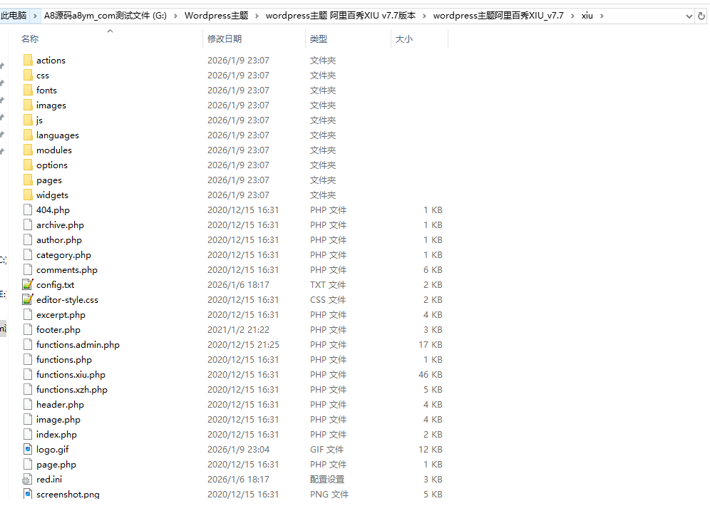Open the widgets folder
This screenshot has width=710, height=506.
pyautogui.click(x=53, y=195)
